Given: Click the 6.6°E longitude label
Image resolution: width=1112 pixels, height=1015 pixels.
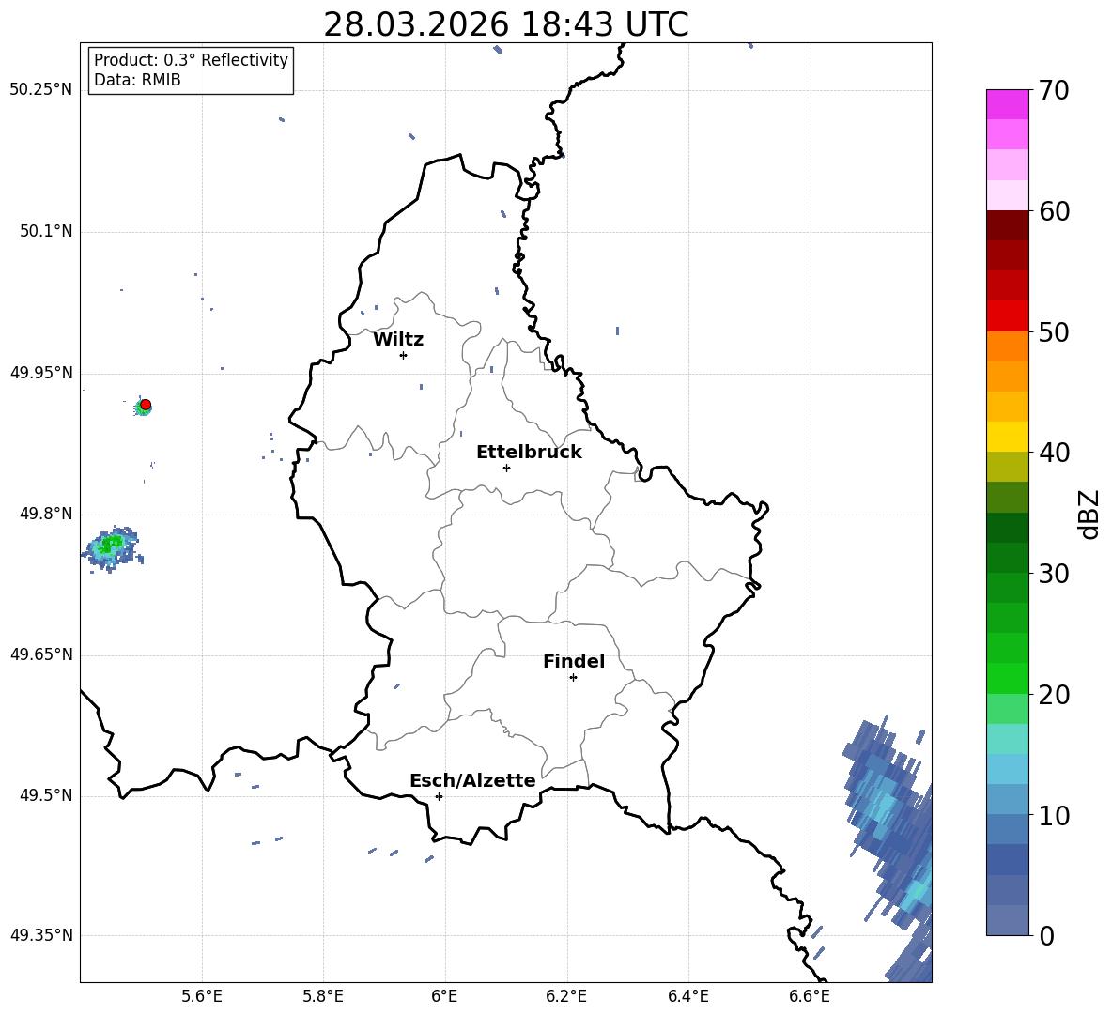Looking at the screenshot, I should pos(810,996).
